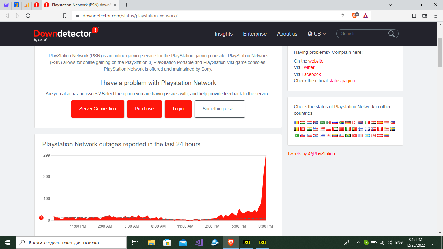Toggle the browser sidebar panel icon

click(x=413, y=15)
